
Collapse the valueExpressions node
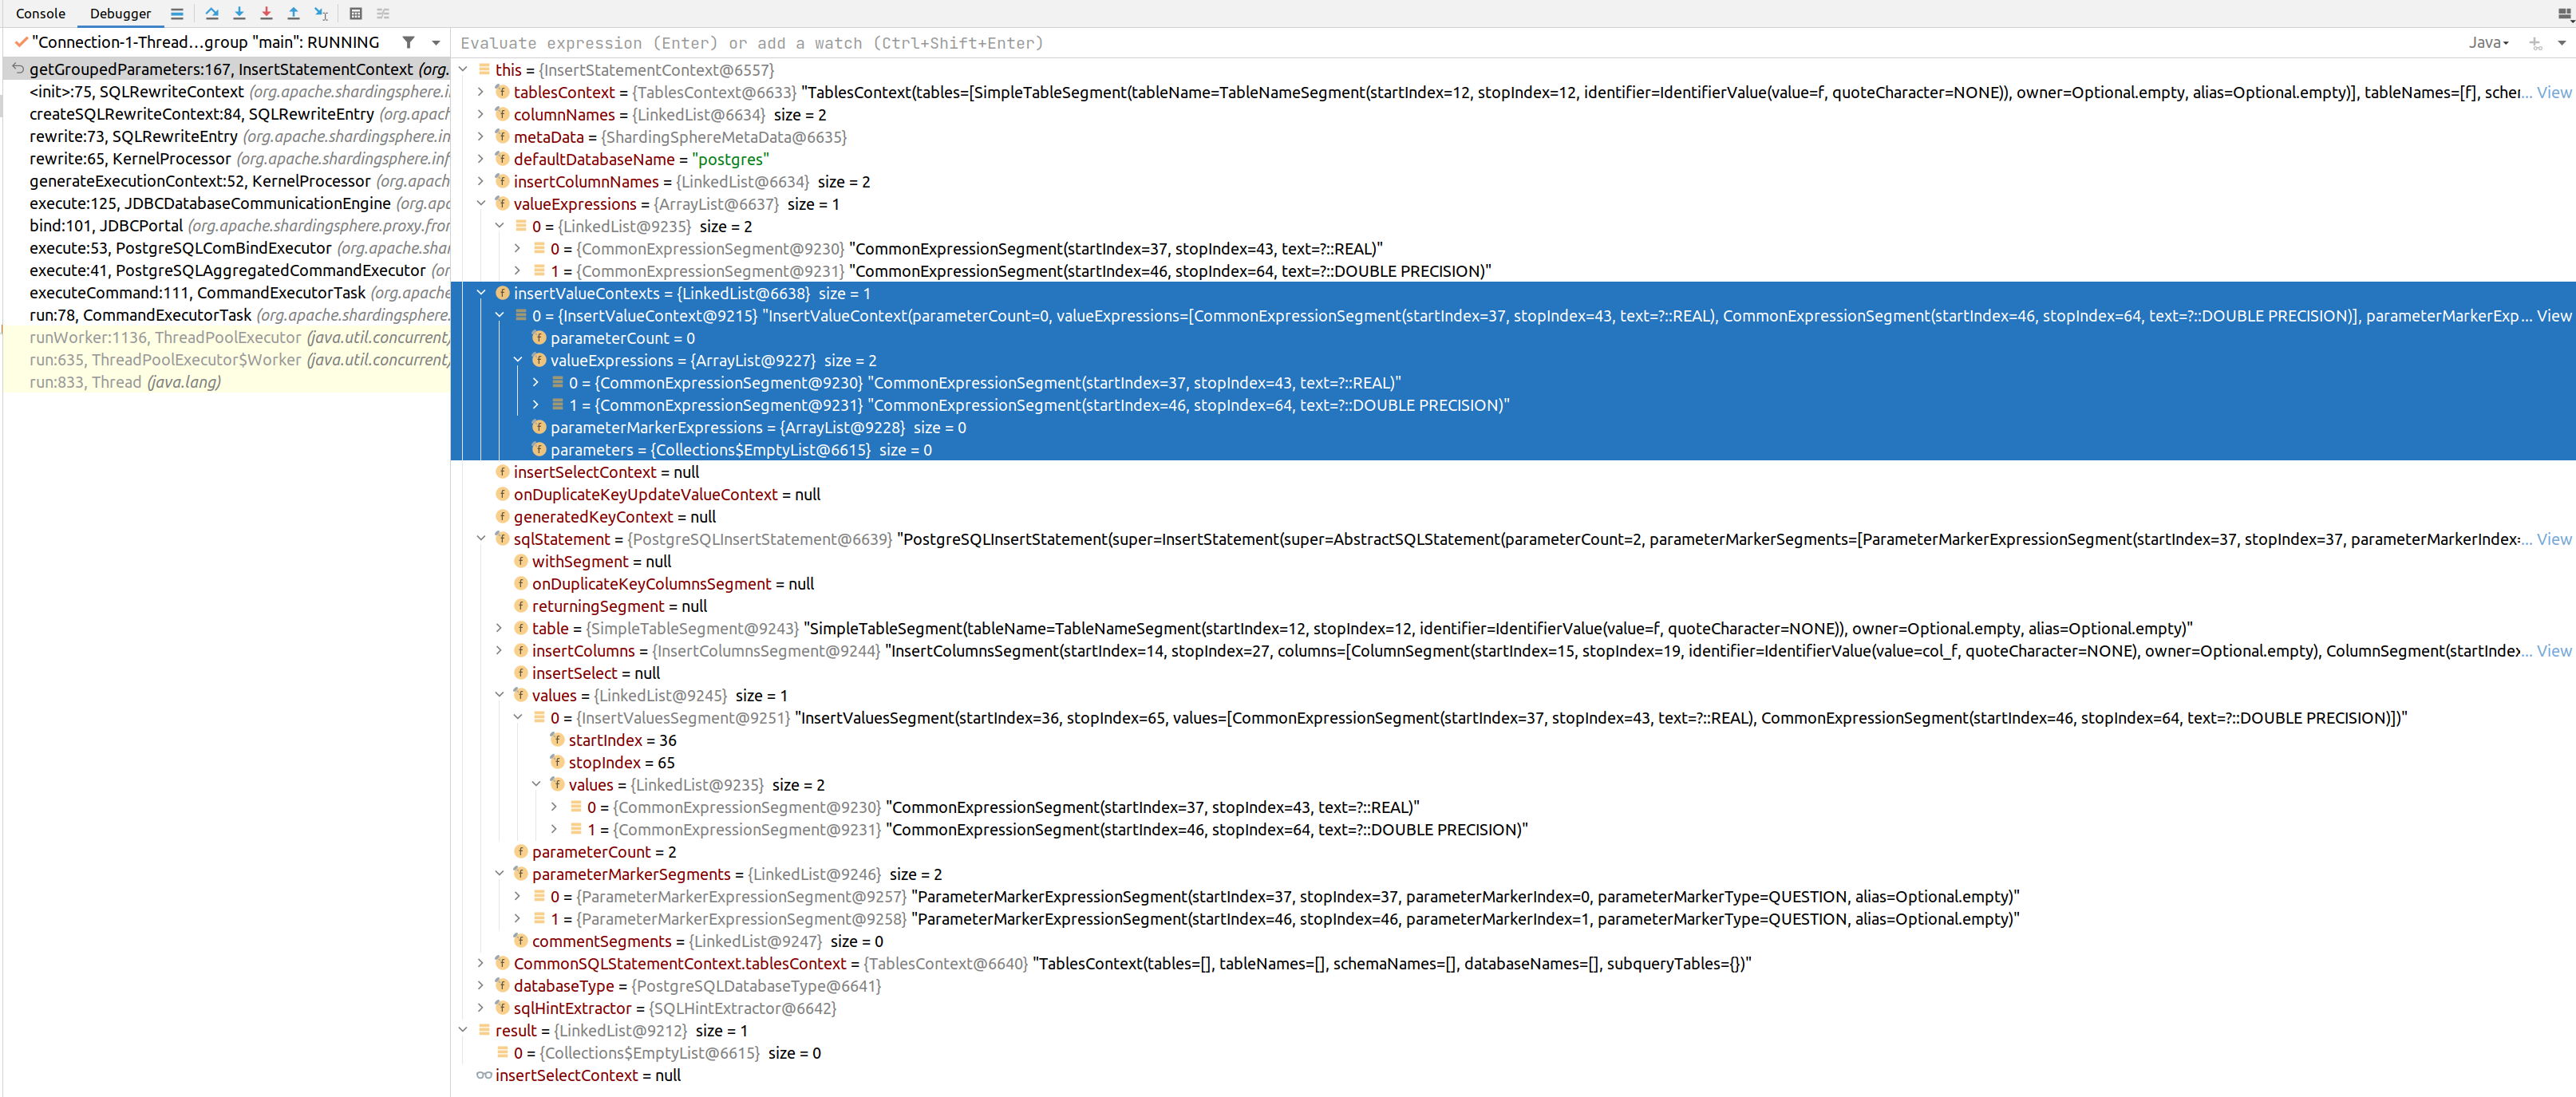(x=481, y=203)
